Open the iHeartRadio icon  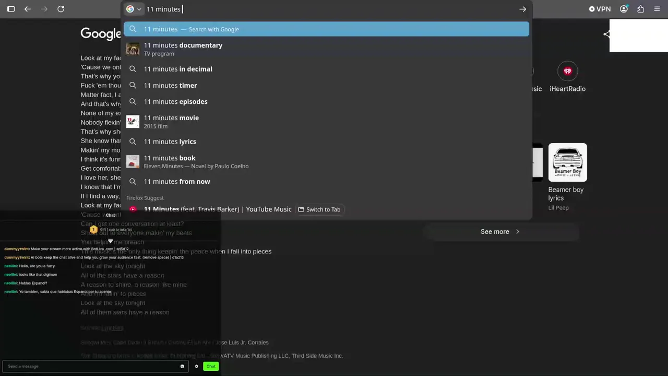(567, 71)
